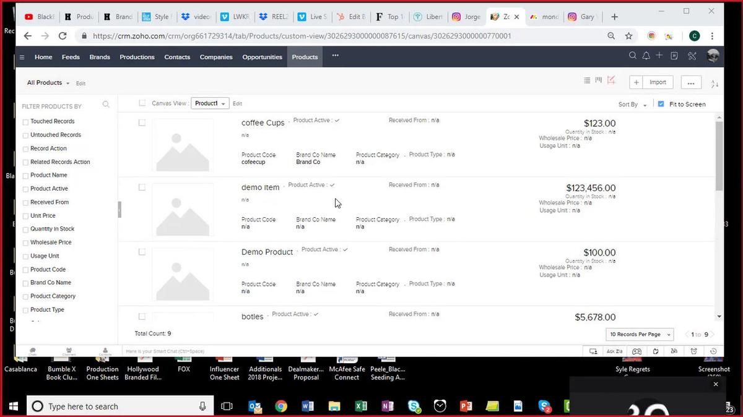Open the calendar icon in top bar
Screen dimensions: 743x417
pos(674,56)
